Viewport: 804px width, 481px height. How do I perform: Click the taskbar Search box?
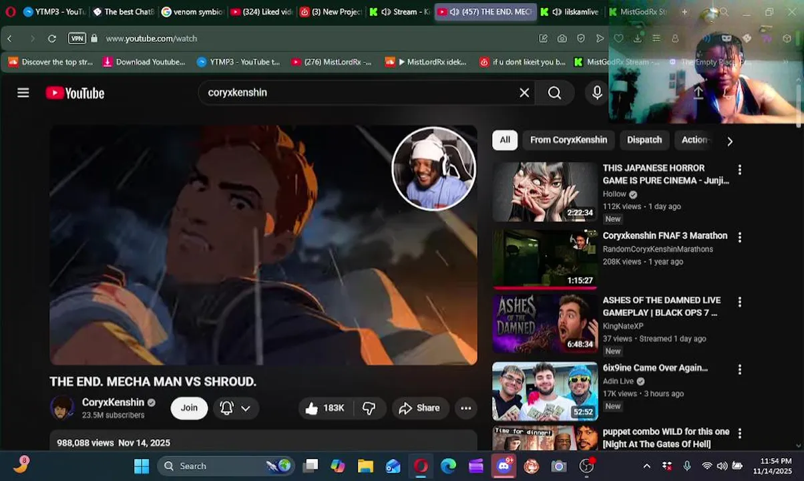tap(226, 466)
